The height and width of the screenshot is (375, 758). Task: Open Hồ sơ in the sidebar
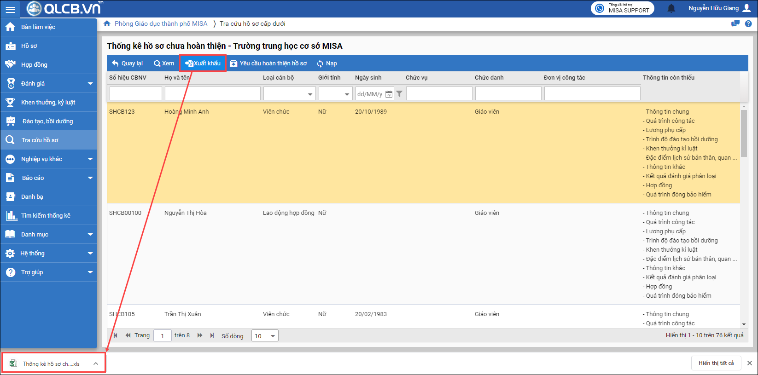click(x=29, y=46)
